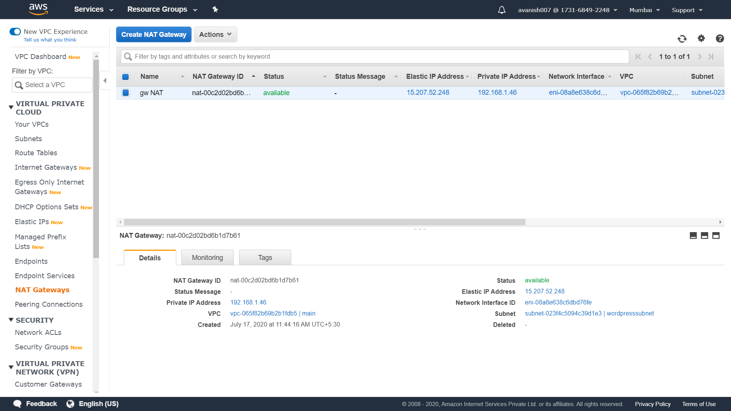Collapse the sidebar with the left arrow

point(105,81)
